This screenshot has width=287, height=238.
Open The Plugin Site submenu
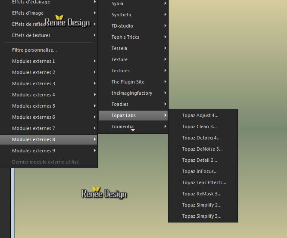[133, 82]
